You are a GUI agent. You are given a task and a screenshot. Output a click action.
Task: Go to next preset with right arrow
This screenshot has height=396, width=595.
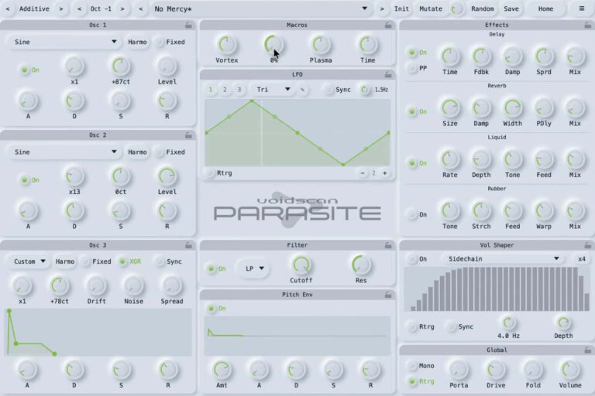pyautogui.click(x=382, y=9)
